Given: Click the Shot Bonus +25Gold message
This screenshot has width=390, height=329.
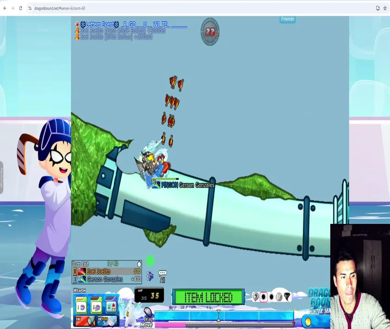Looking at the screenshot, I should (x=114, y=37).
